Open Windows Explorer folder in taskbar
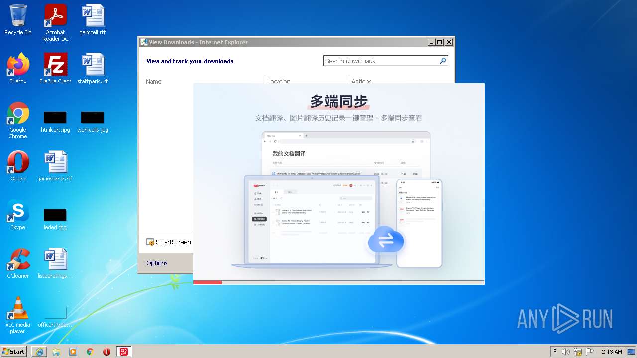The width and height of the screenshot is (637, 358). [x=56, y=352]
